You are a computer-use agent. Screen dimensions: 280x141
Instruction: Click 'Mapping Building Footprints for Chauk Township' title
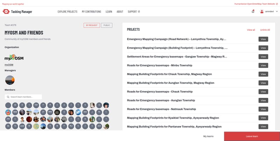[169, 74]
